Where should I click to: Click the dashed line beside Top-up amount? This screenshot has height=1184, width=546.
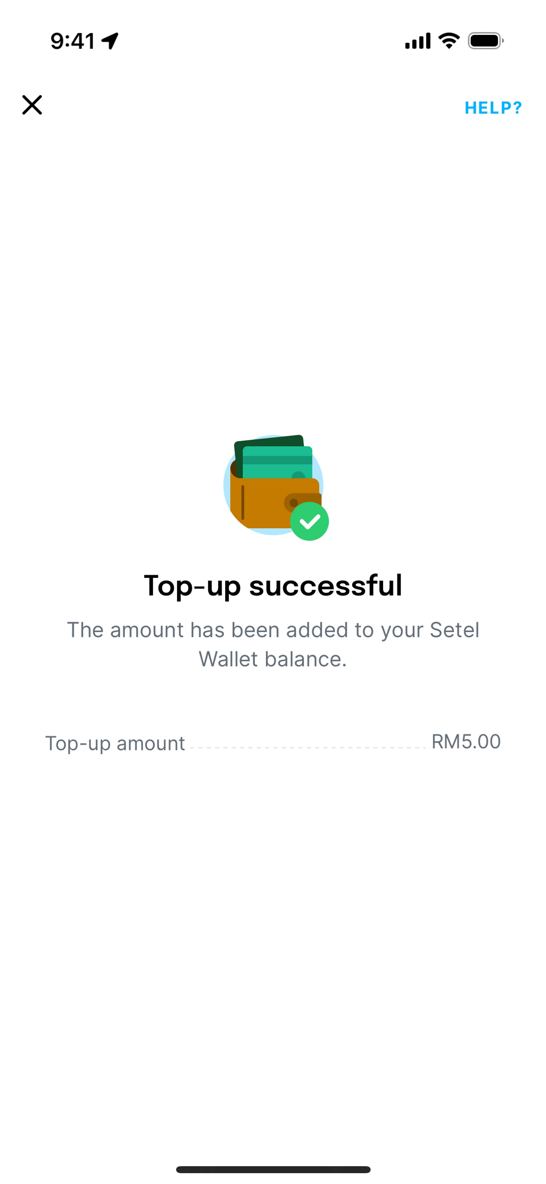[x=308, y=748]
